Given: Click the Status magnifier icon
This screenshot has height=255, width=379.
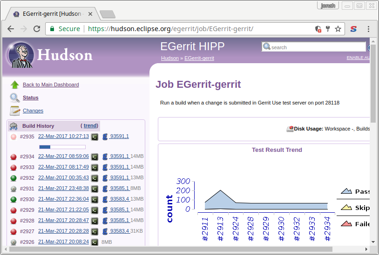Looking at the screenshot, I should tap(15, 98).
